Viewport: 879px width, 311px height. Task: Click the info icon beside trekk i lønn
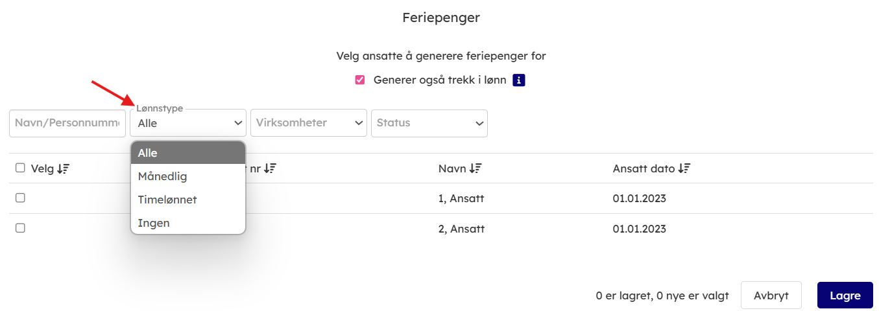point(518,80)
